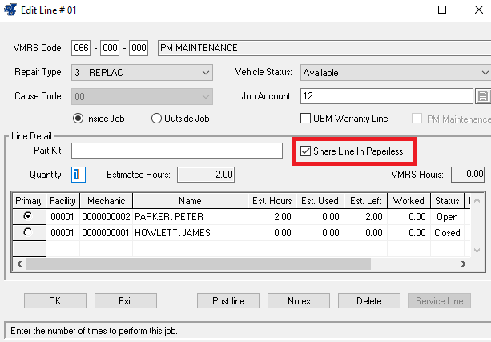The image size is (491, 342).
Task: Select the Outside Job radio button
Action: point(156,119)
